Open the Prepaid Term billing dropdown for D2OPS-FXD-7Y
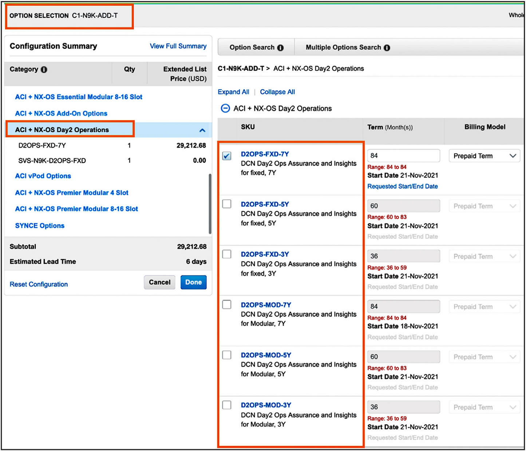 (x=484, y=156)
